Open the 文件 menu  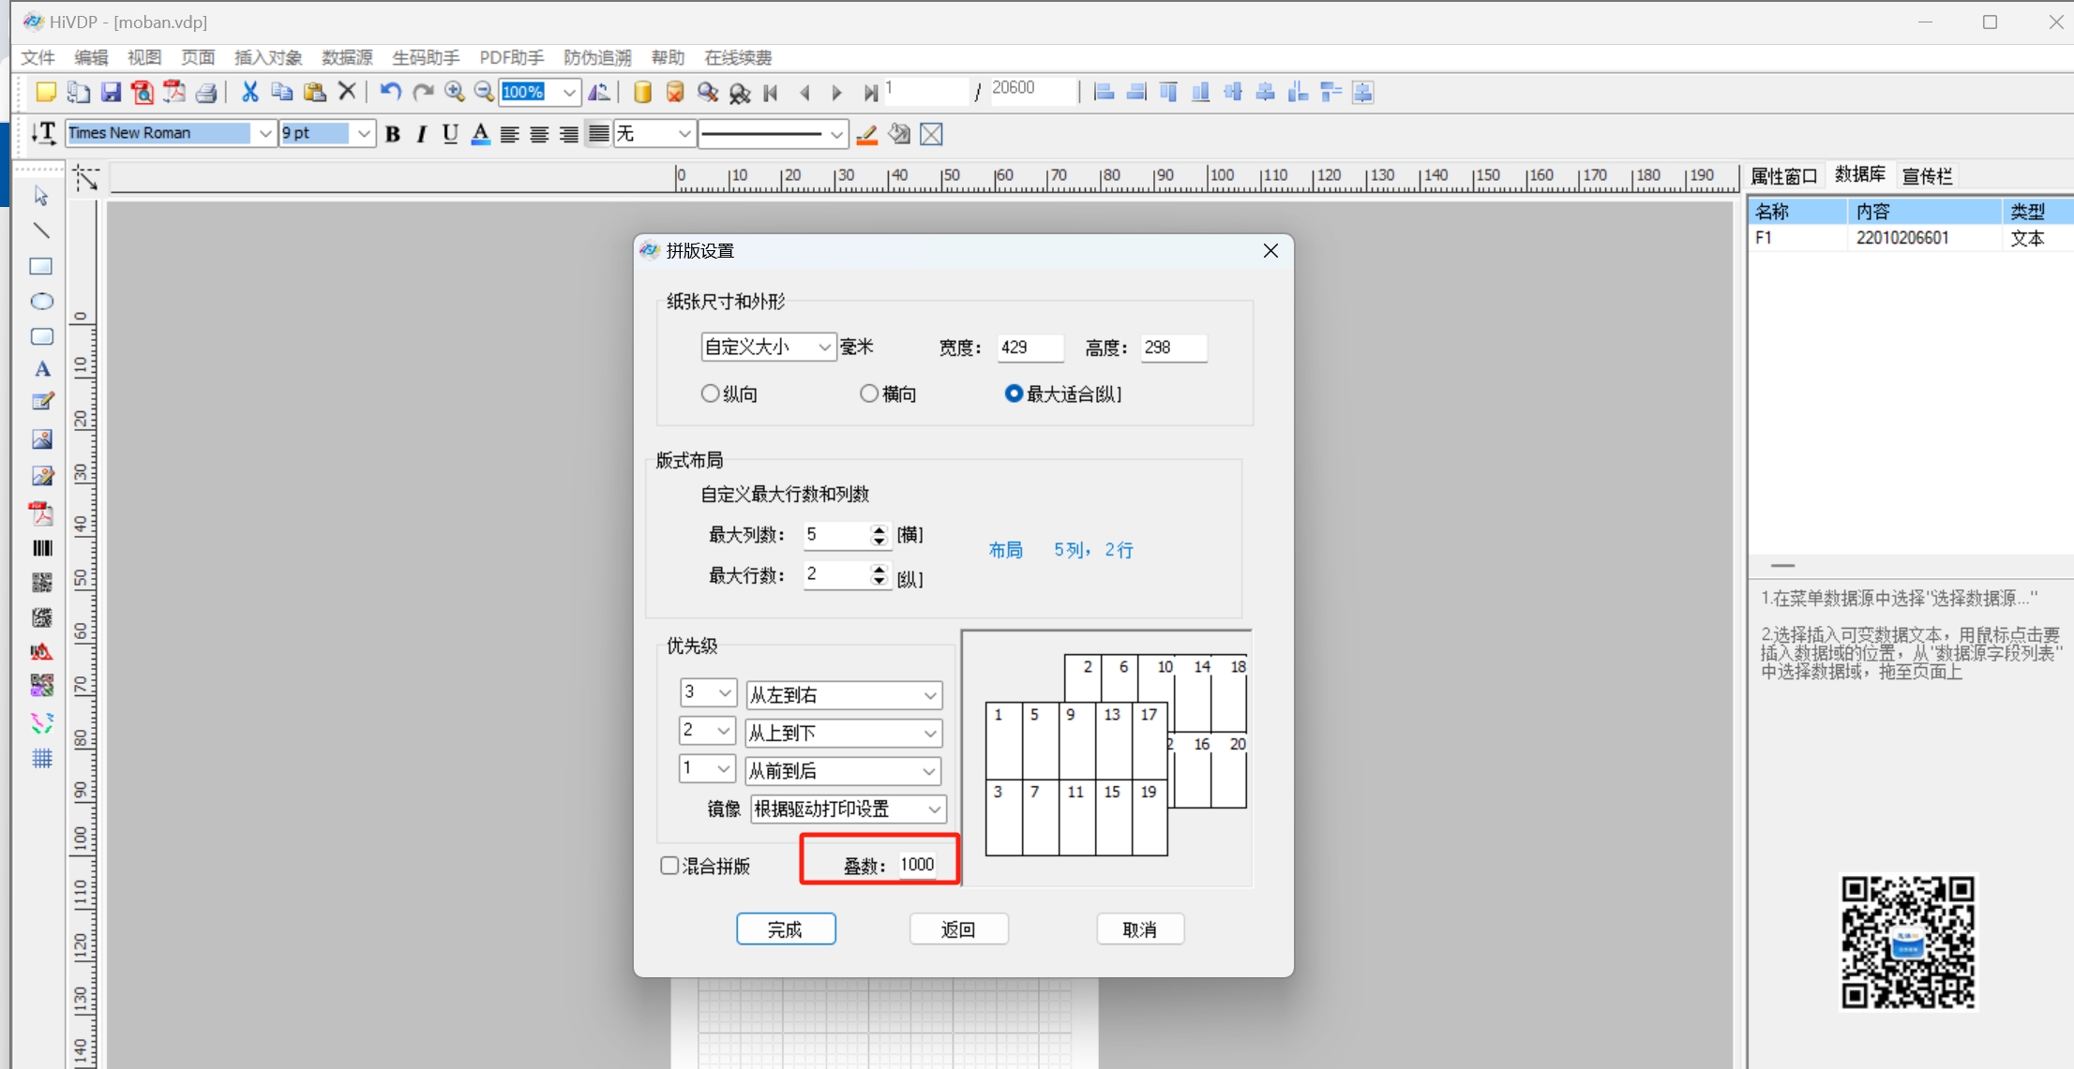[38, 58]
